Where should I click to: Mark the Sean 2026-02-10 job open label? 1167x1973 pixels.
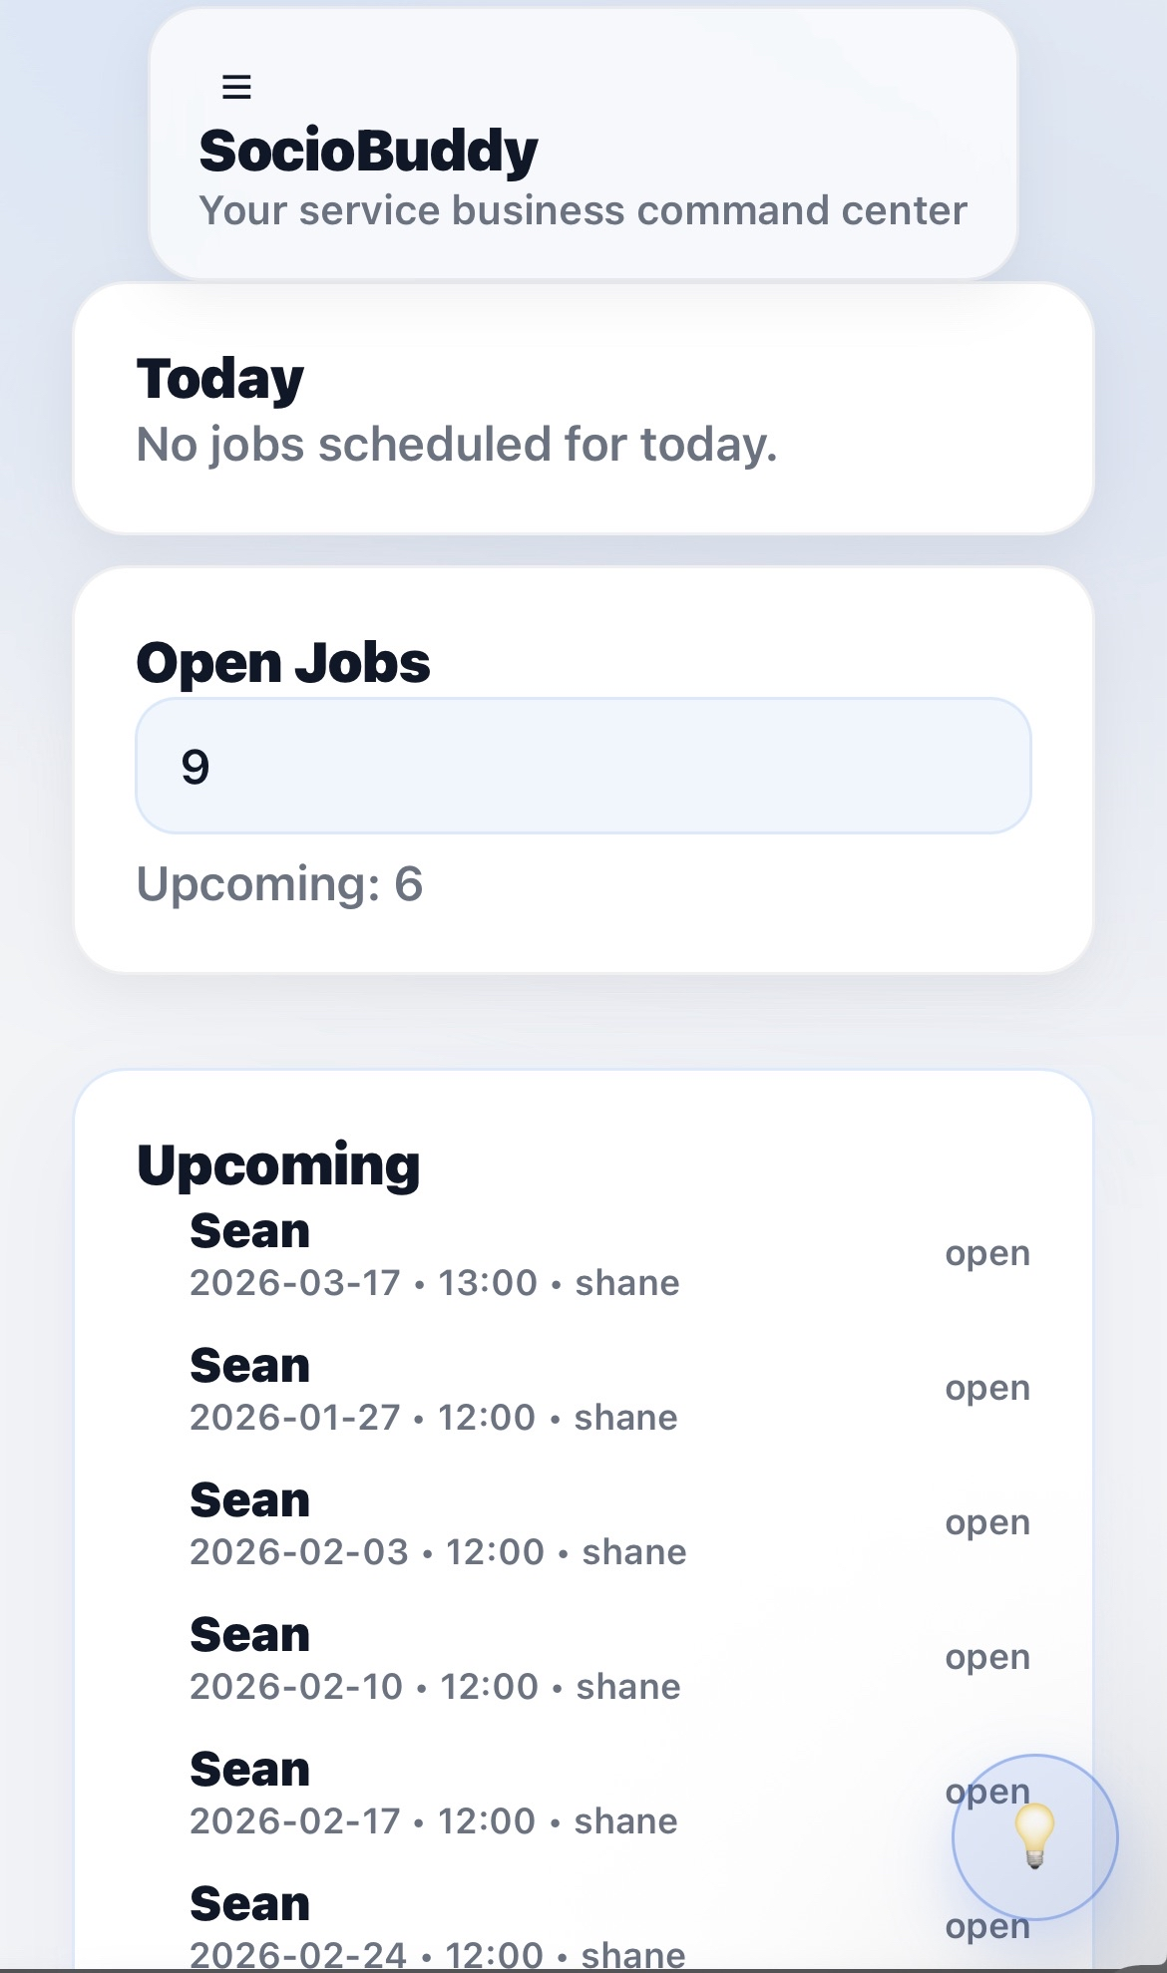[x=986, y=1656]
